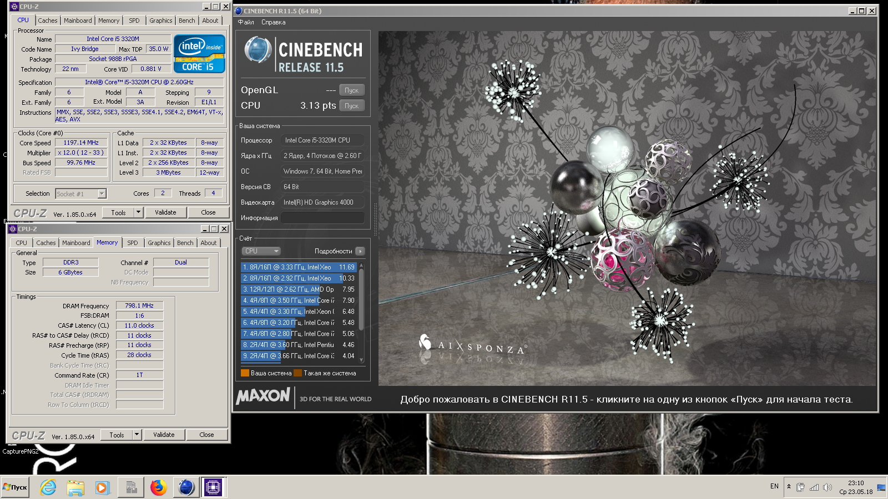Image resolution: width=888 pixels, height=499 pixels.
Task: Click the Sponza render preview image
Action: pos(627,208)
